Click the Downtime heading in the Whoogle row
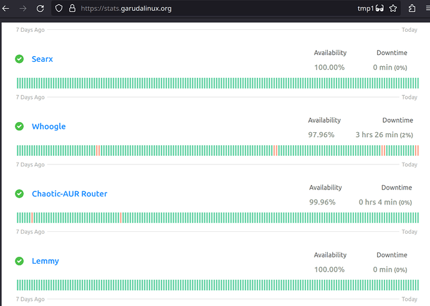 (x=398, y=120)
